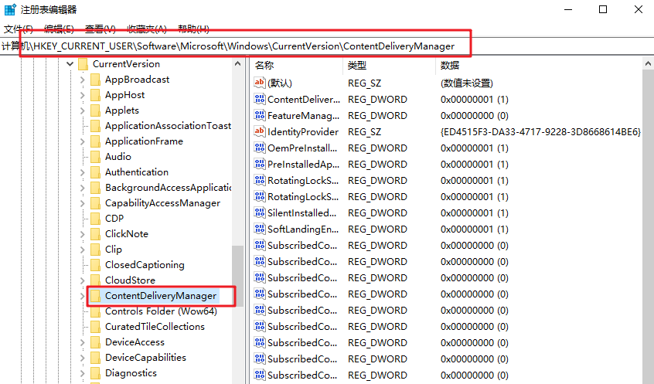Click the CurrentVersion folder icon
This screenshot has height=384, width=654.
coord(83,64)
